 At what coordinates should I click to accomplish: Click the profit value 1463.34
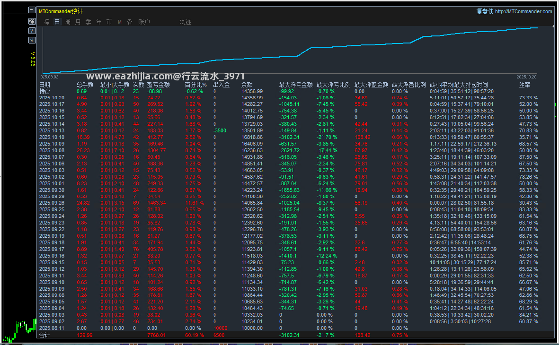pyautogui.click(x=157, y=203)
